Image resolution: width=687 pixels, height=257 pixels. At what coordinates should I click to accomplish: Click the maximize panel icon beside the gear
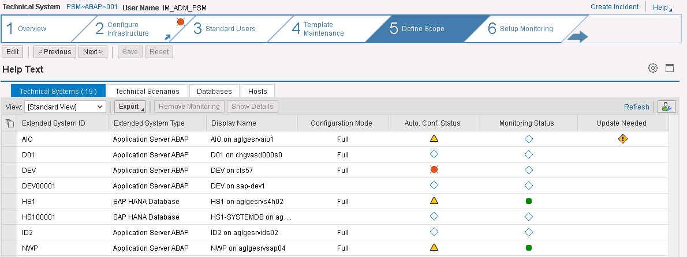tap(670, 68)
